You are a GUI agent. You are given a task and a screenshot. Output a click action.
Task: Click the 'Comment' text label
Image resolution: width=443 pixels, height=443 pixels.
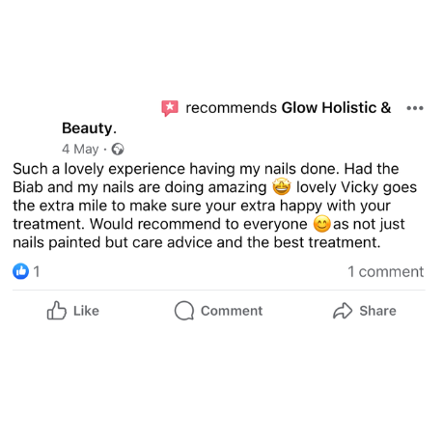[232, 311]
